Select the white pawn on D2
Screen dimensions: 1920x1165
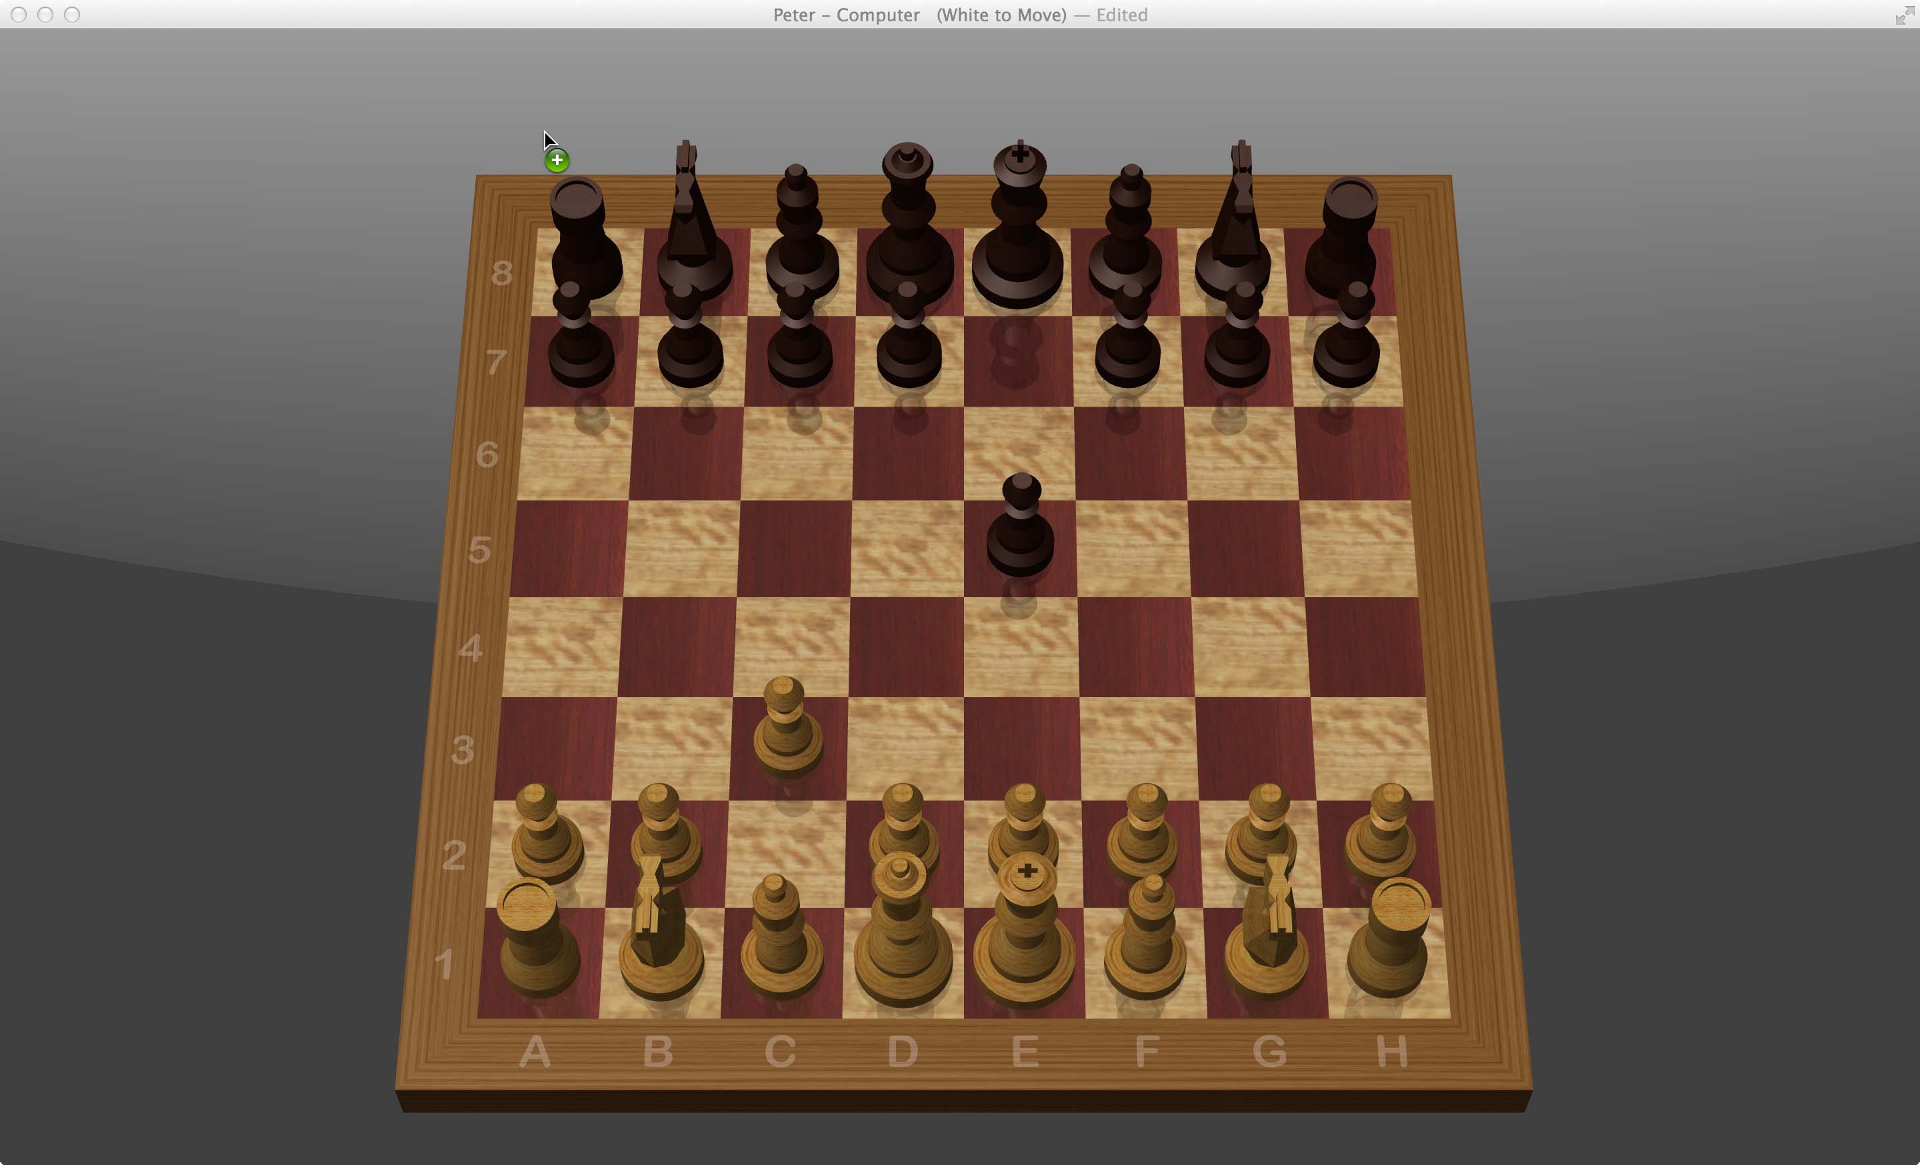(x=904, y=826)
